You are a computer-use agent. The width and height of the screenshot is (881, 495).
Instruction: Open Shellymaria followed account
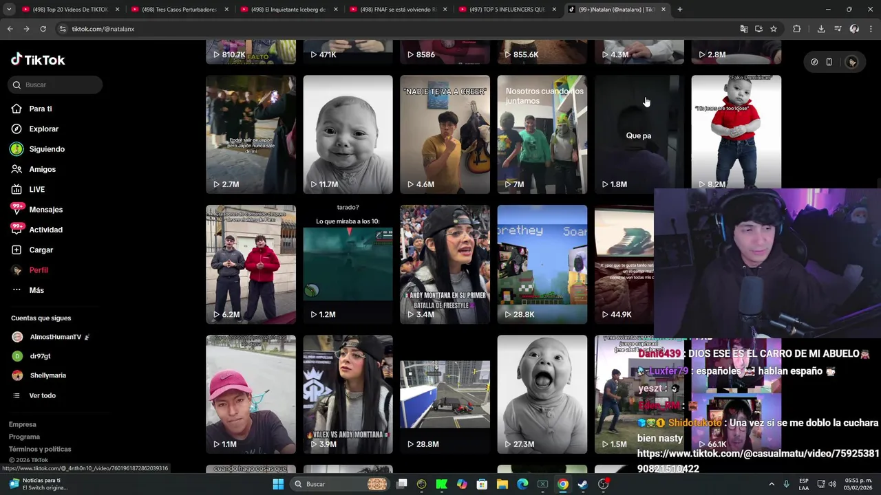point(47,375)
